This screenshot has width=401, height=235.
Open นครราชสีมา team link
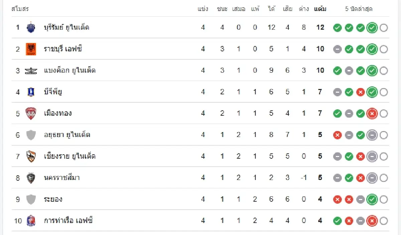62,178
